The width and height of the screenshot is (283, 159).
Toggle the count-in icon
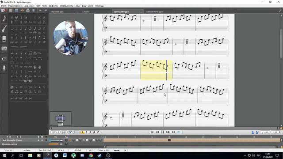pos(257,132)
